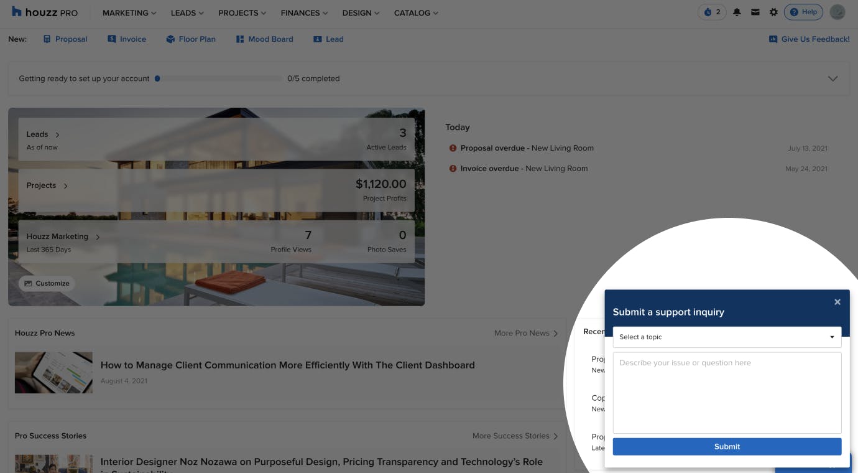Click the Invoice icon
Screen dimensions: 858x473
click(112, 39)
